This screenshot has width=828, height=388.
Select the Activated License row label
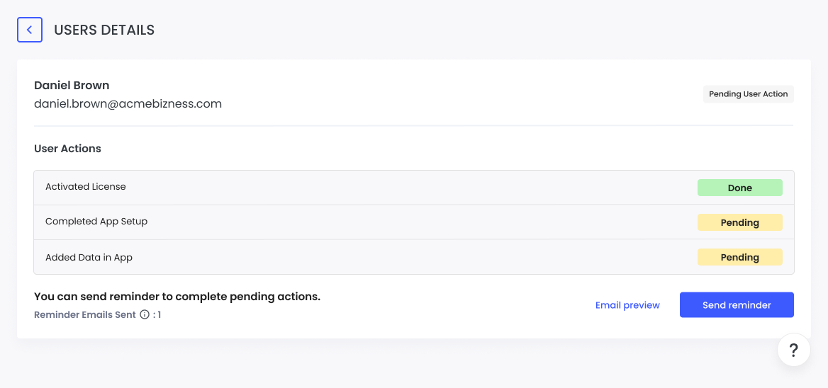click(86, 187)
